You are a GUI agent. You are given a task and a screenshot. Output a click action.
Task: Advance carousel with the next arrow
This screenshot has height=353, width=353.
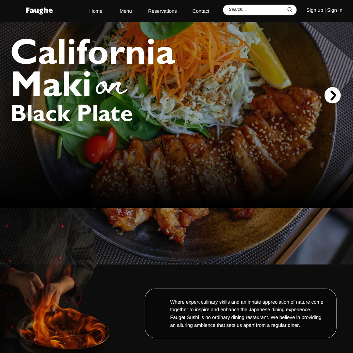click(x=332, y=95)
